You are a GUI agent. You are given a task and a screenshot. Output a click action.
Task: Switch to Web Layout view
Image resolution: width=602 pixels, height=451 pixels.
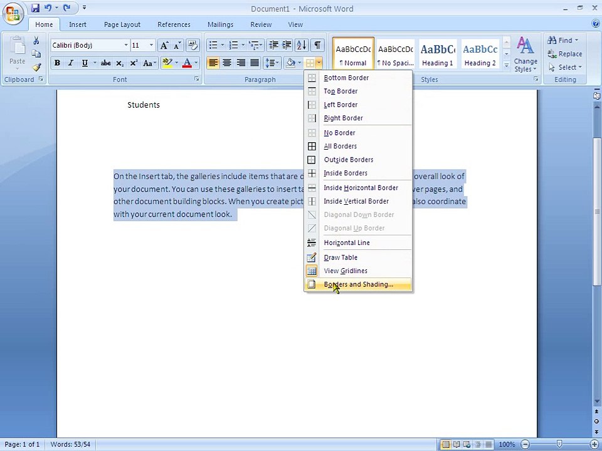pos(467,445)
